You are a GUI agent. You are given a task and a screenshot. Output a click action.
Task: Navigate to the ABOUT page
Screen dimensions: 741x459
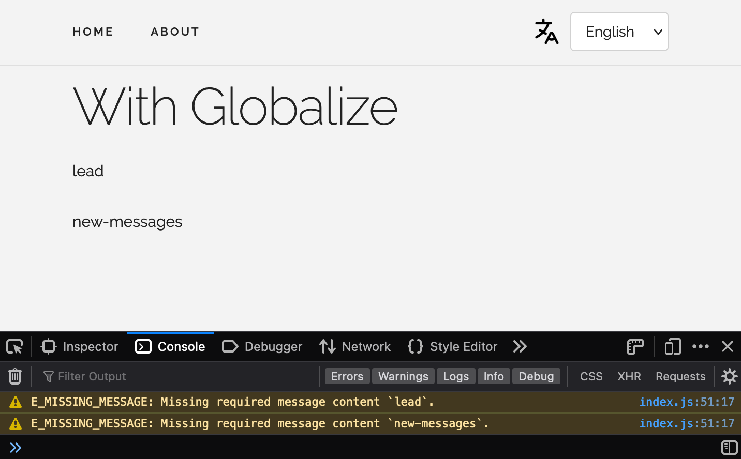tap(175, 32)
